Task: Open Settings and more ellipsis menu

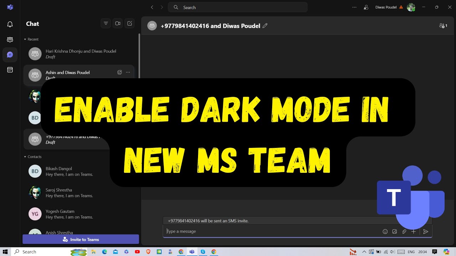Action: point(354,7)
